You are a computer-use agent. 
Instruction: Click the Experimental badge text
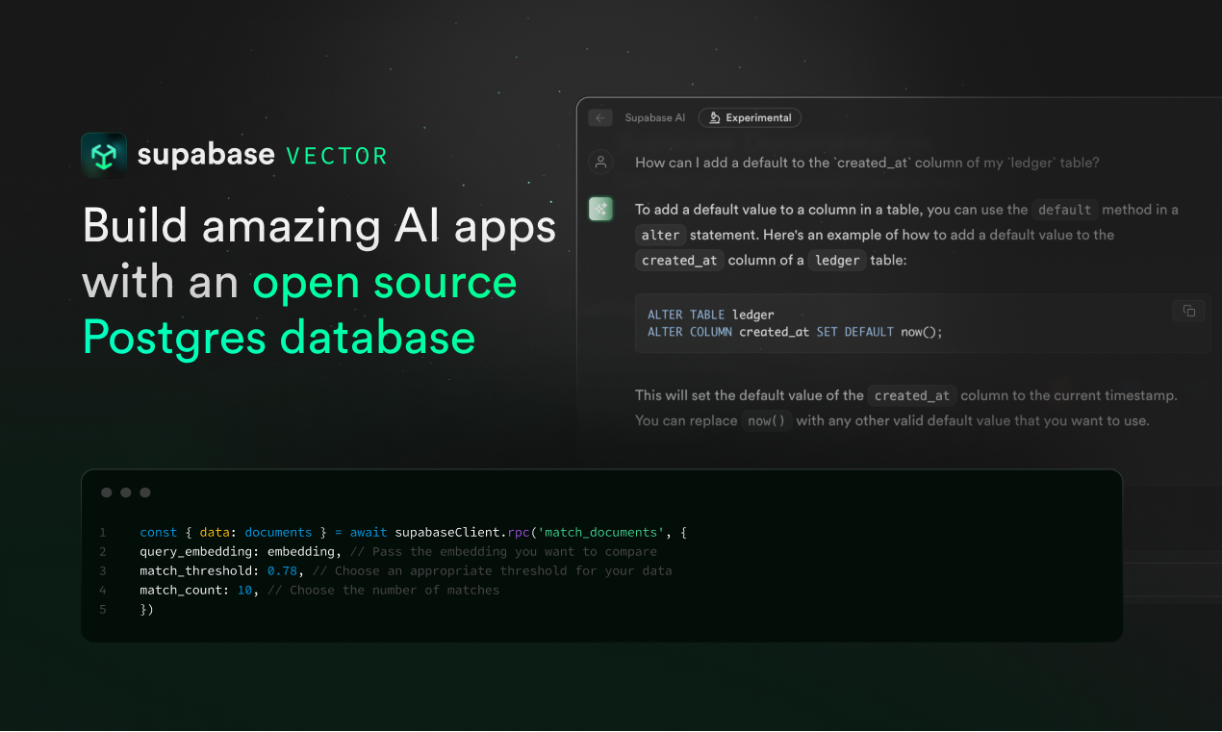pyautogui.click(x=758, y=118)
